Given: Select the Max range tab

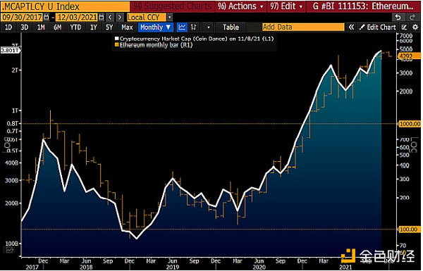Looking at the screenshot, I should pyautogui.click(x=127, y=27).
